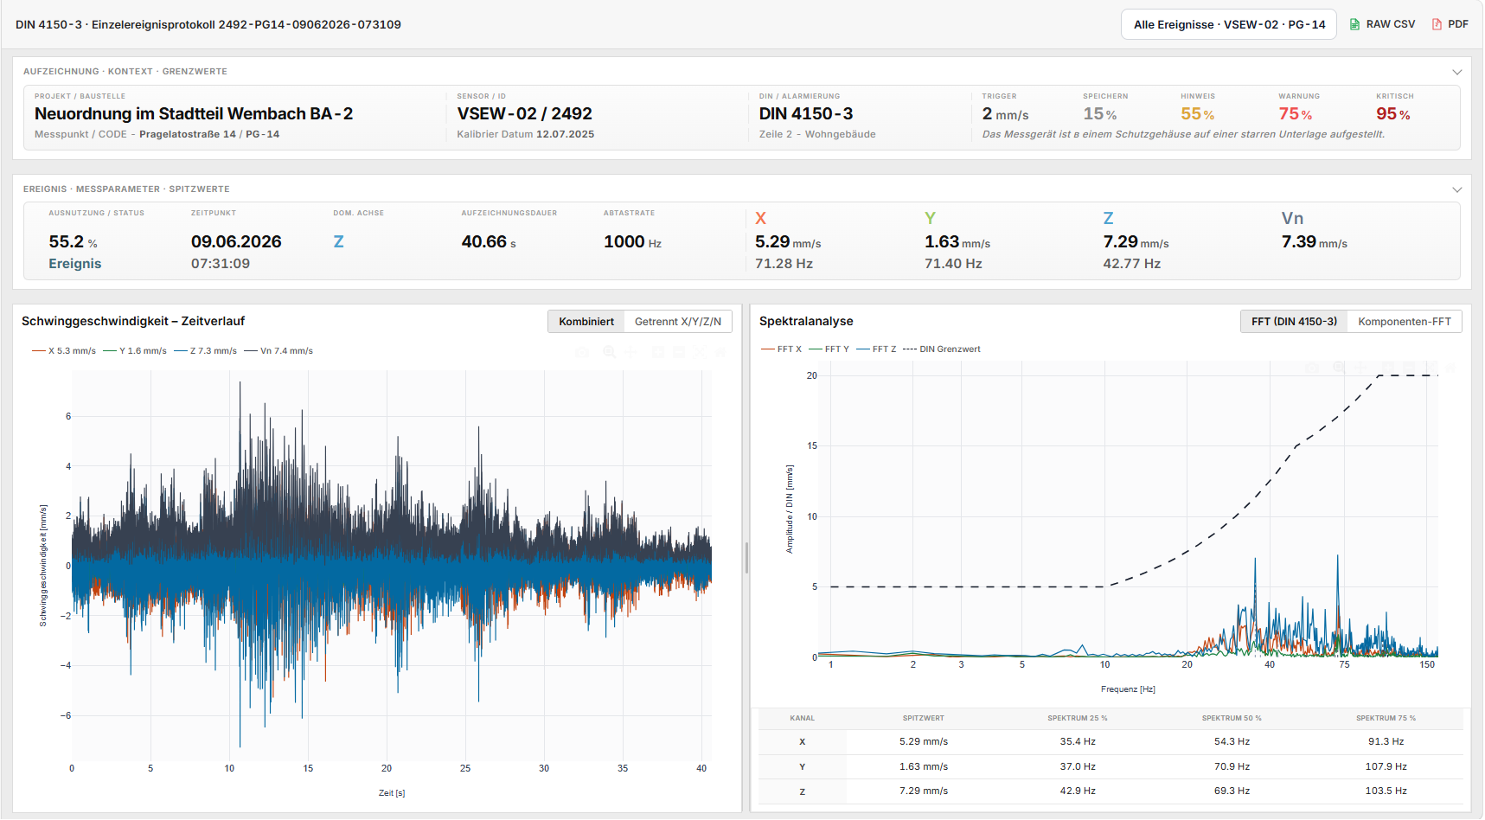
Task: Zoom out on the Zeitverlauf chart
Action: [x=679, y=352]
